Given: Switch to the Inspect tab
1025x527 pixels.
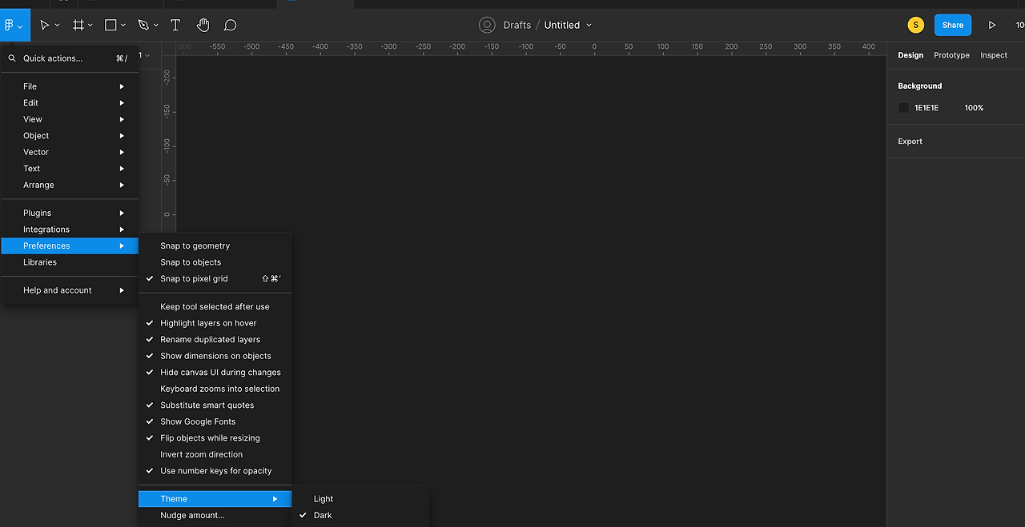Looking at the screenshot, I should pos(994,55).
